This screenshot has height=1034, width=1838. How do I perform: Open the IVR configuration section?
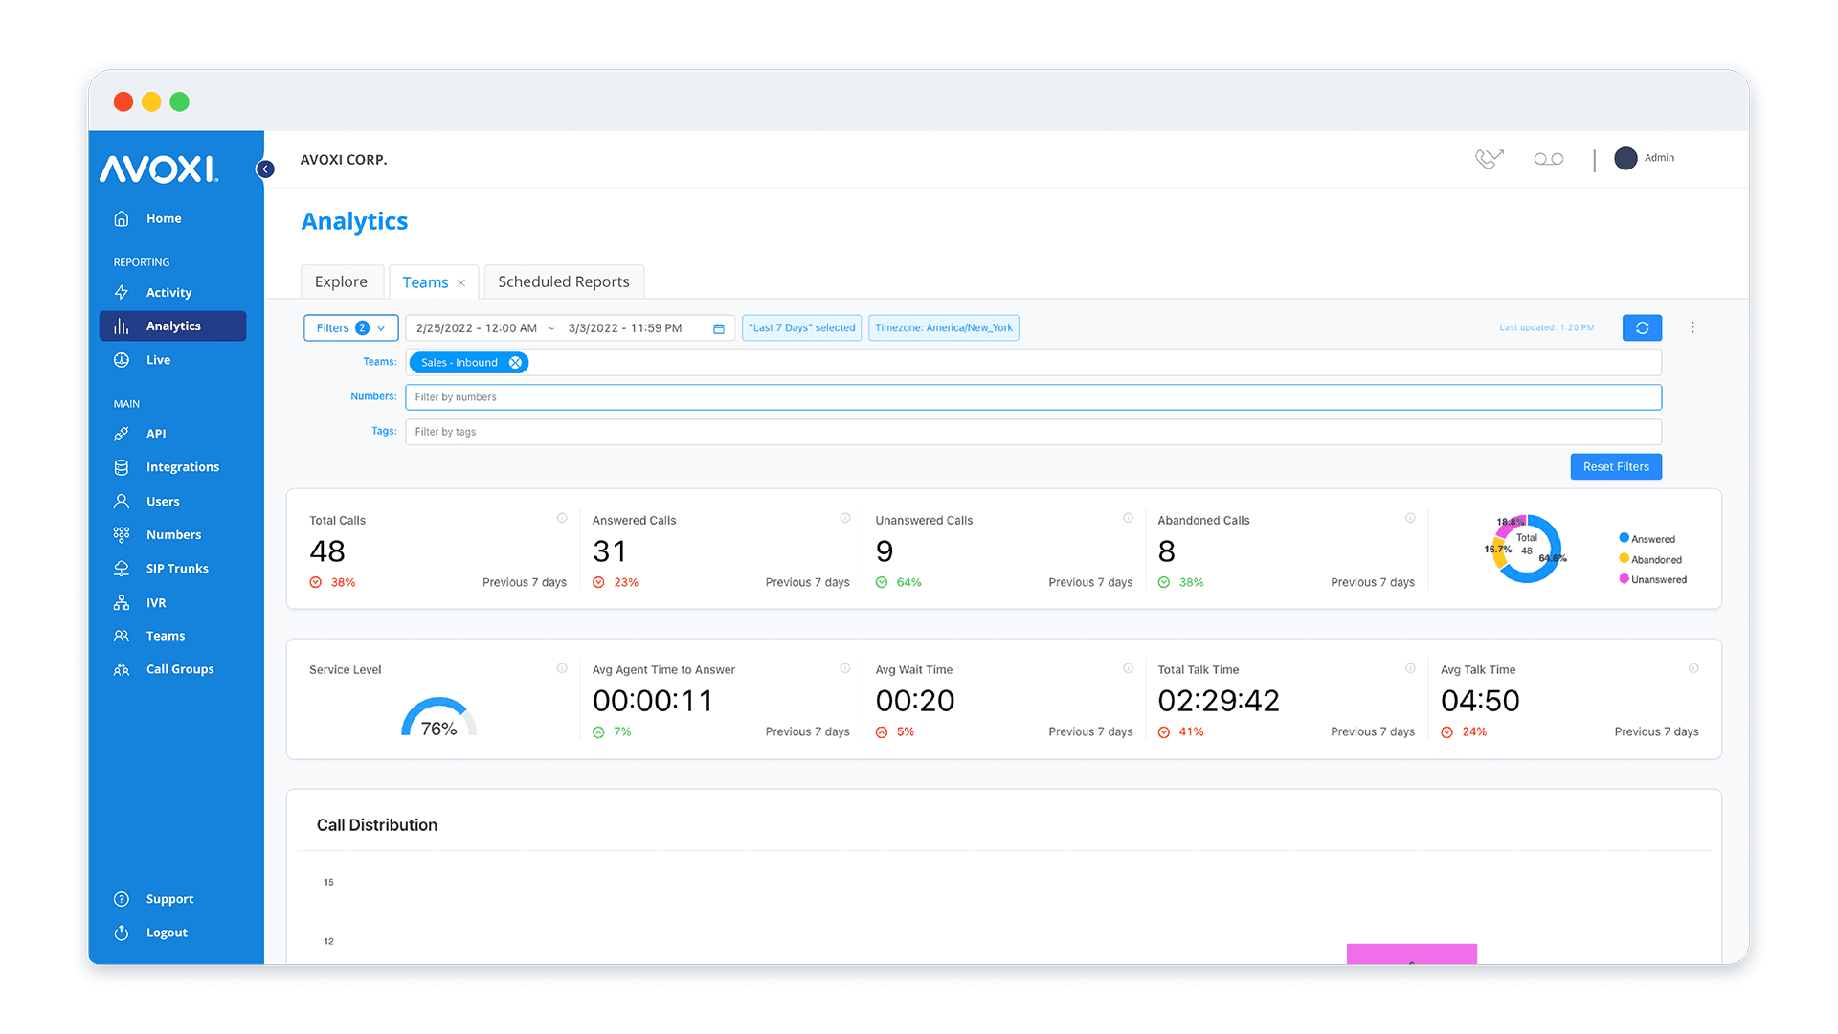tap(122, 601)
